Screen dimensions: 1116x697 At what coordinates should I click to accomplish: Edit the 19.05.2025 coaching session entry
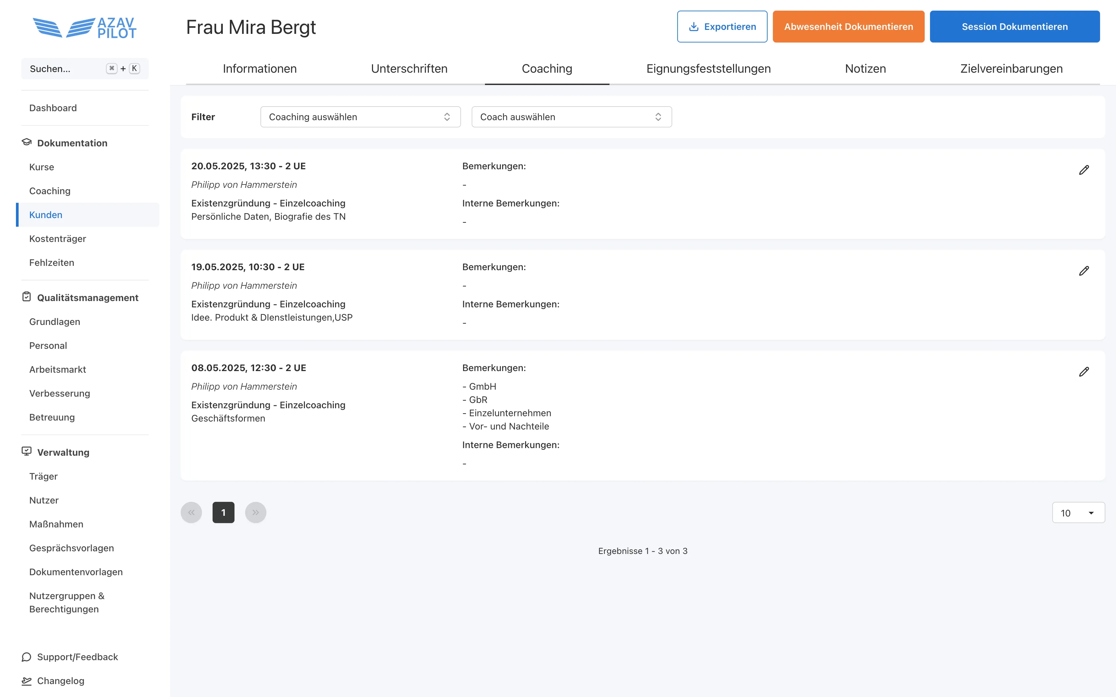1084,271
